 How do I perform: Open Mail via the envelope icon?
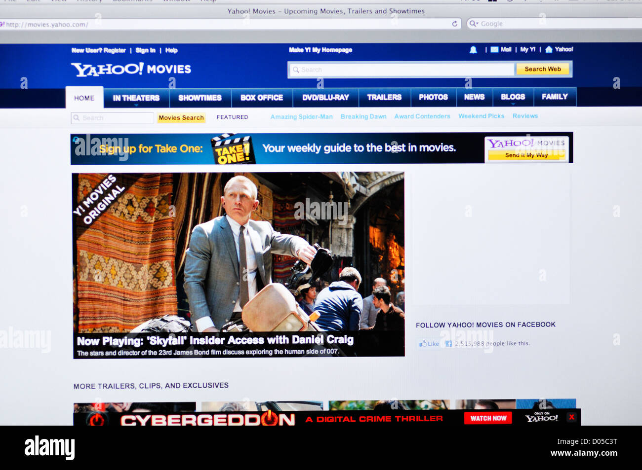click(x=494, y=50)
